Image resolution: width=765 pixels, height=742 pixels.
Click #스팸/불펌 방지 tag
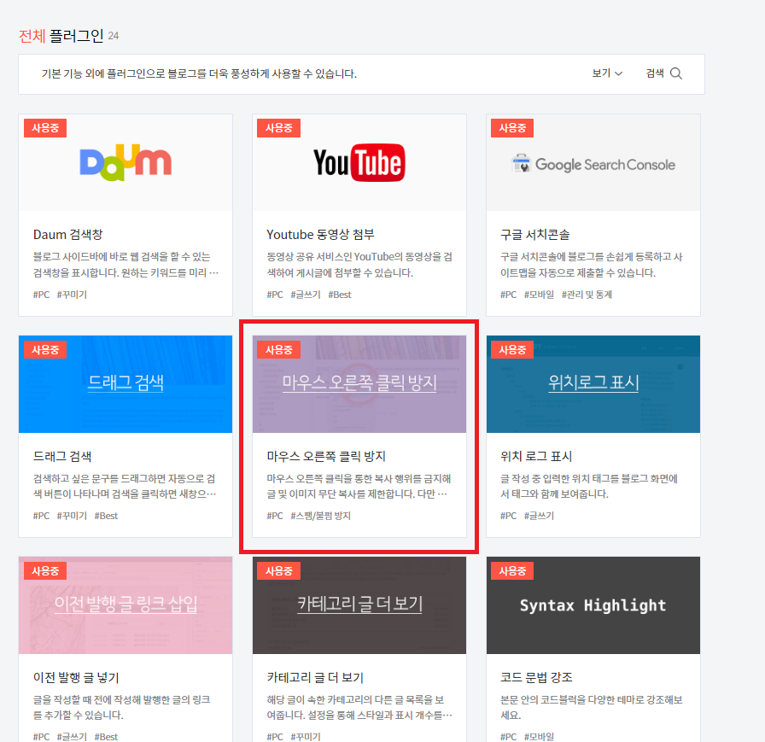[x=320, y=516]
